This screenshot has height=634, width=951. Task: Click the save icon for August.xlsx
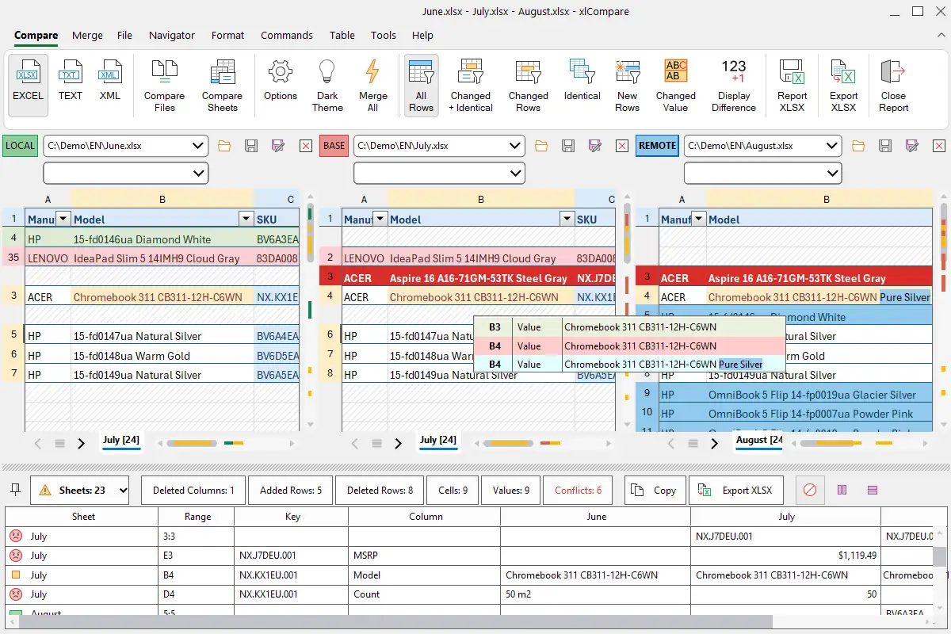885,146
